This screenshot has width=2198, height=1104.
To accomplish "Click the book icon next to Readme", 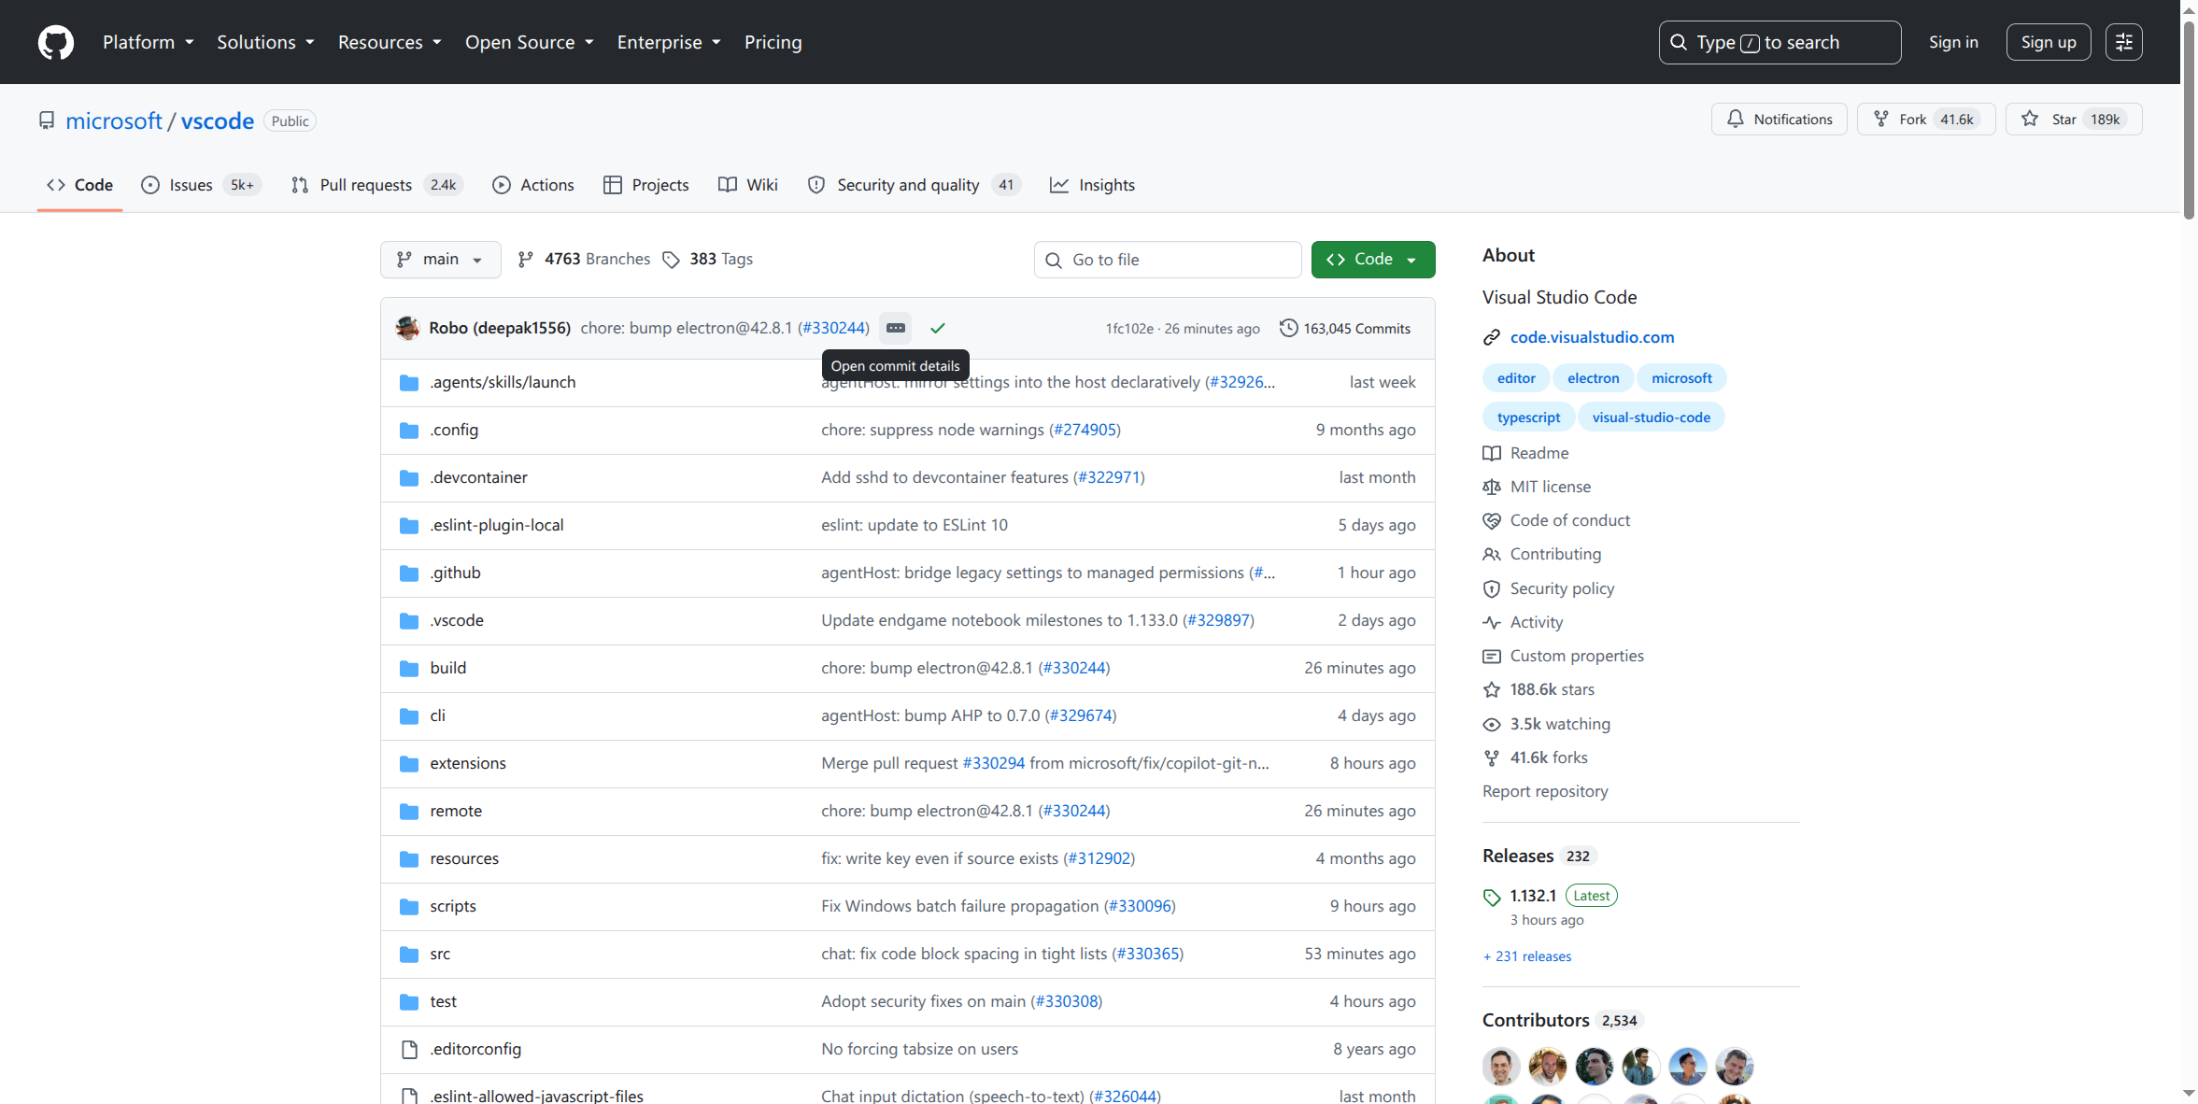I will 1492,453.
